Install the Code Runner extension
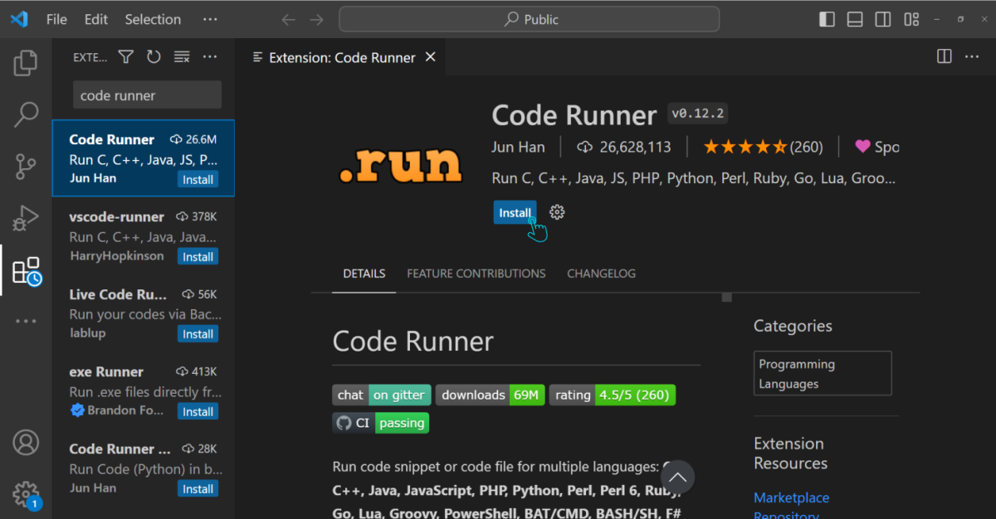996x519 pixels. 515,212
